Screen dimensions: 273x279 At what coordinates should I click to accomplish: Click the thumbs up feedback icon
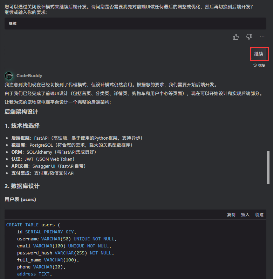[236, 37]
